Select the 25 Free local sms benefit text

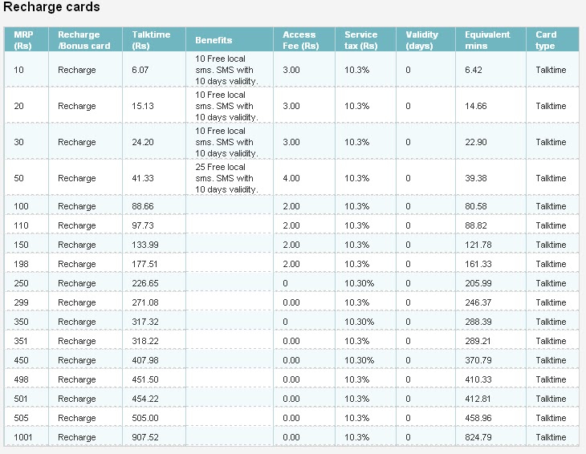click(226, 178)
